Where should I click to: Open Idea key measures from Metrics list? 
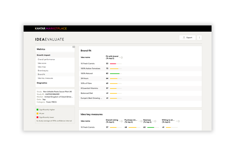point(45,78)
